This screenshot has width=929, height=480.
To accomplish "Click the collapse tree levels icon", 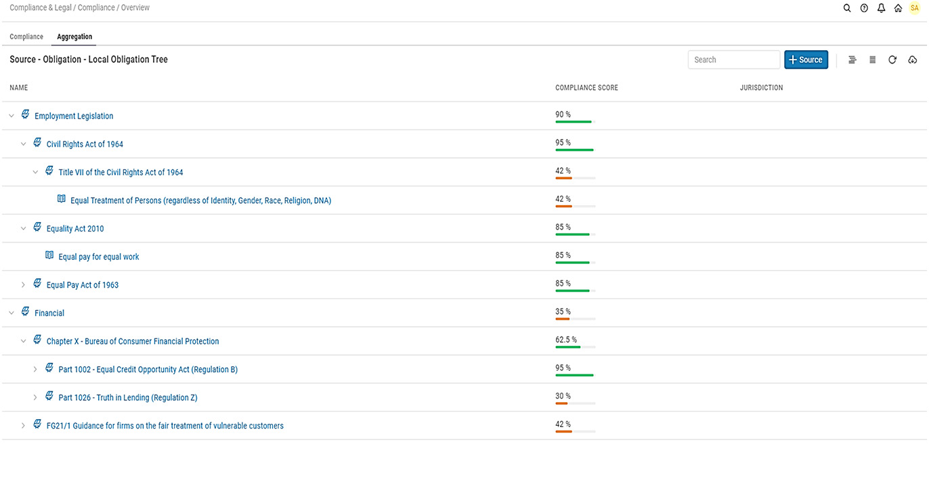I will click(852, 60).
